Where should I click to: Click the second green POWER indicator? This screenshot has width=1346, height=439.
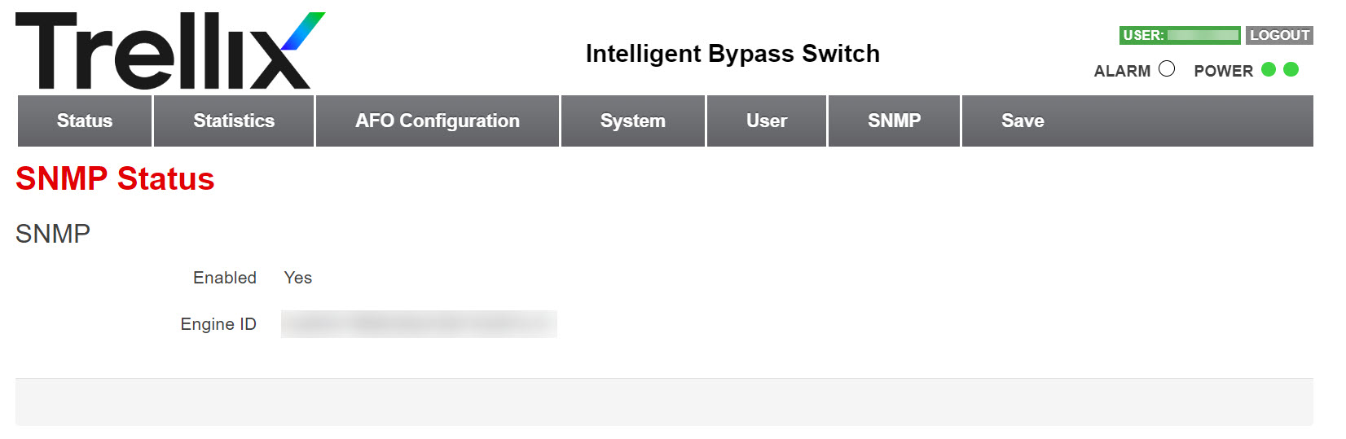(x=1291, y=69)
